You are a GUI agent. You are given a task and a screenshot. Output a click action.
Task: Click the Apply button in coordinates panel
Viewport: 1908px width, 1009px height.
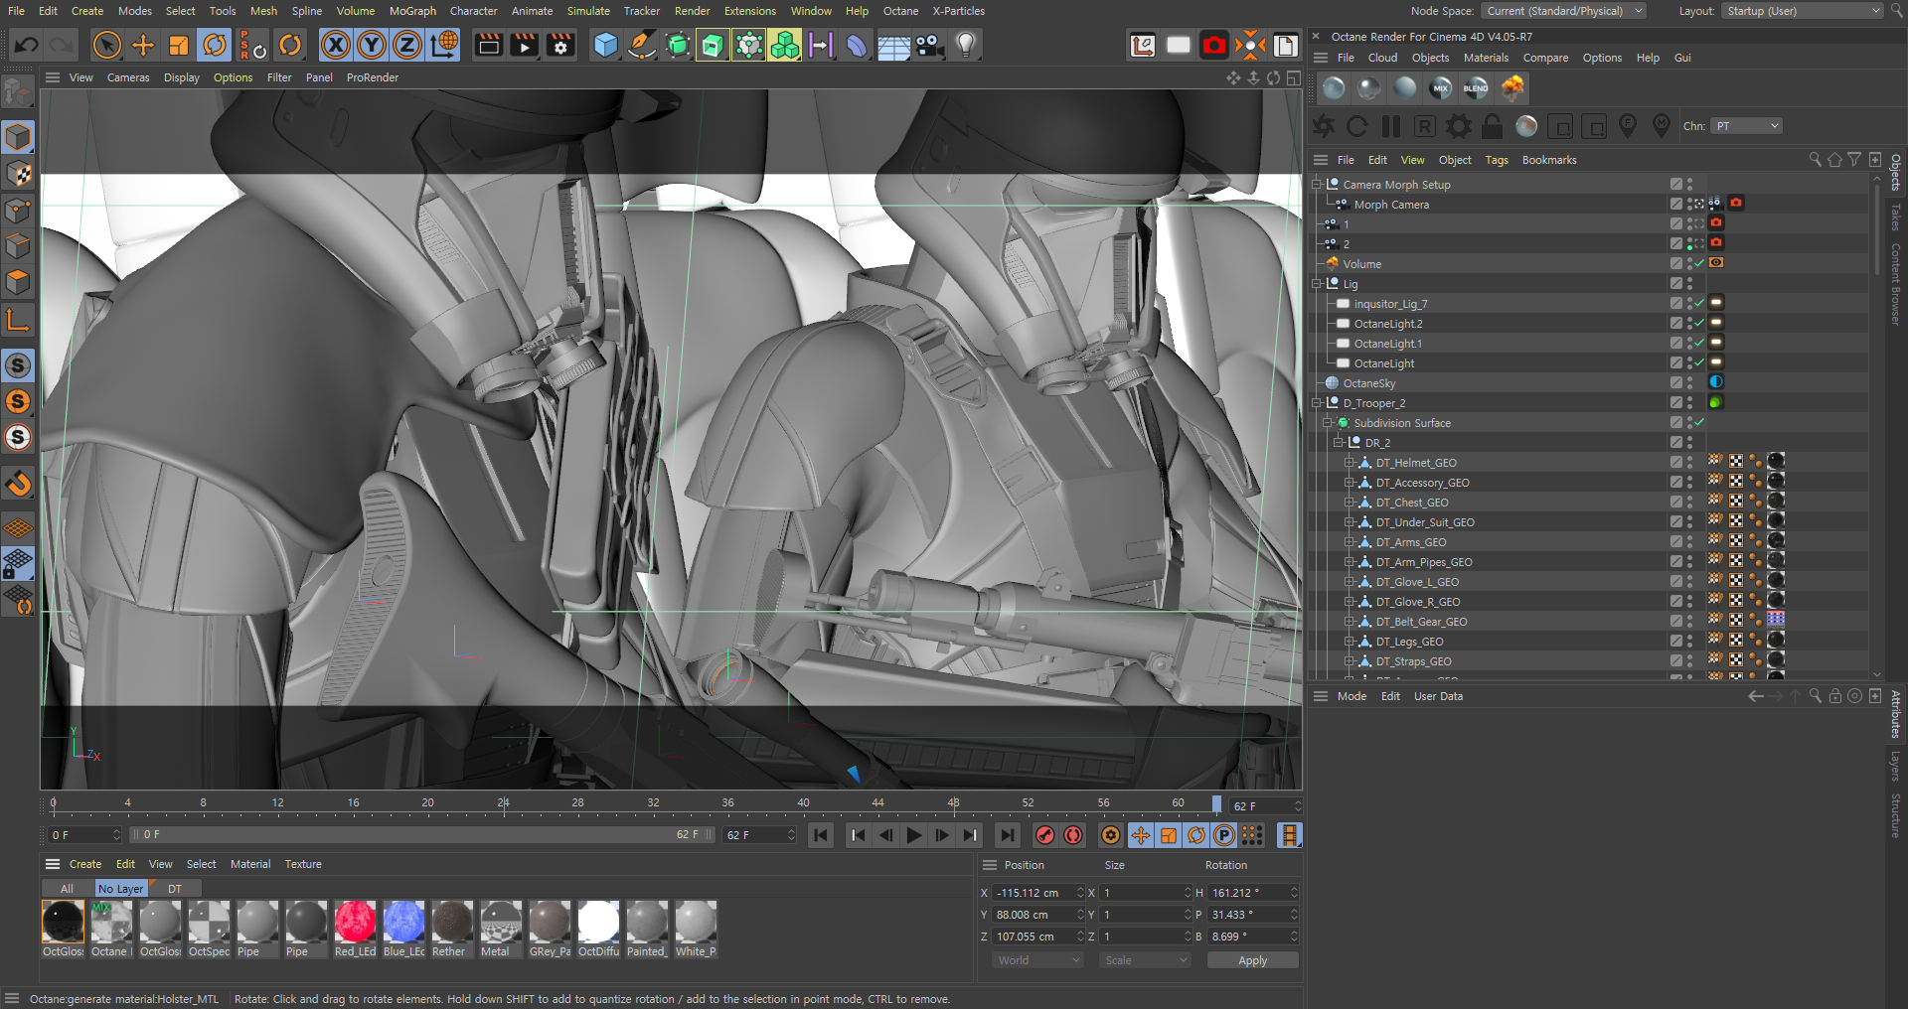pyautogui.click(x=1252, y=960)
